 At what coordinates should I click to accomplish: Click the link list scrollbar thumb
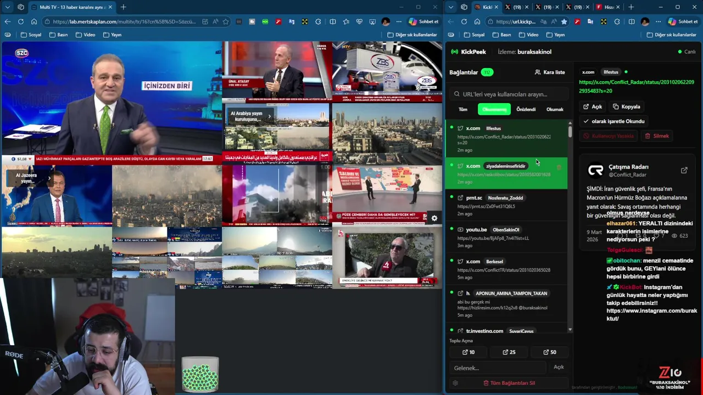point(570,132)
